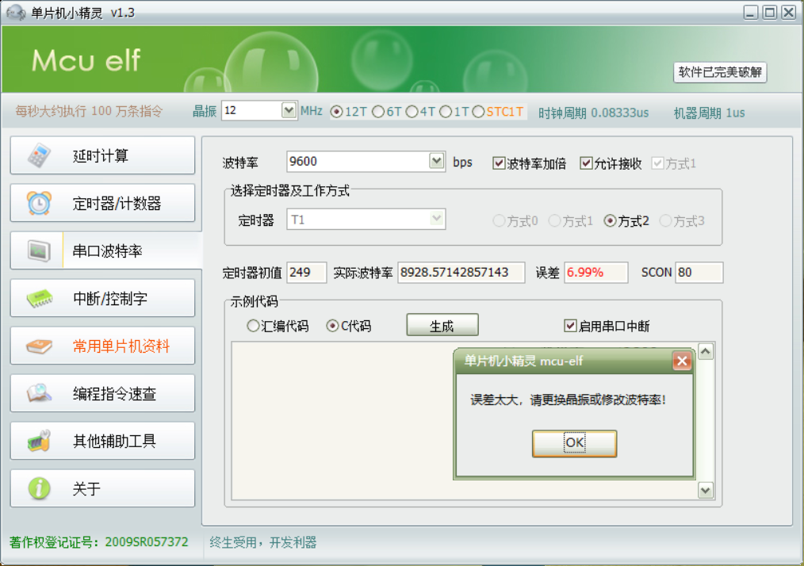Expand the 晶振 frequency dropdown

(289, 110)
